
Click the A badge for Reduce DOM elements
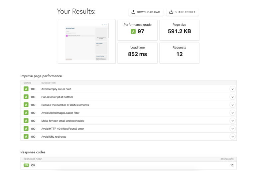[26, 105]
